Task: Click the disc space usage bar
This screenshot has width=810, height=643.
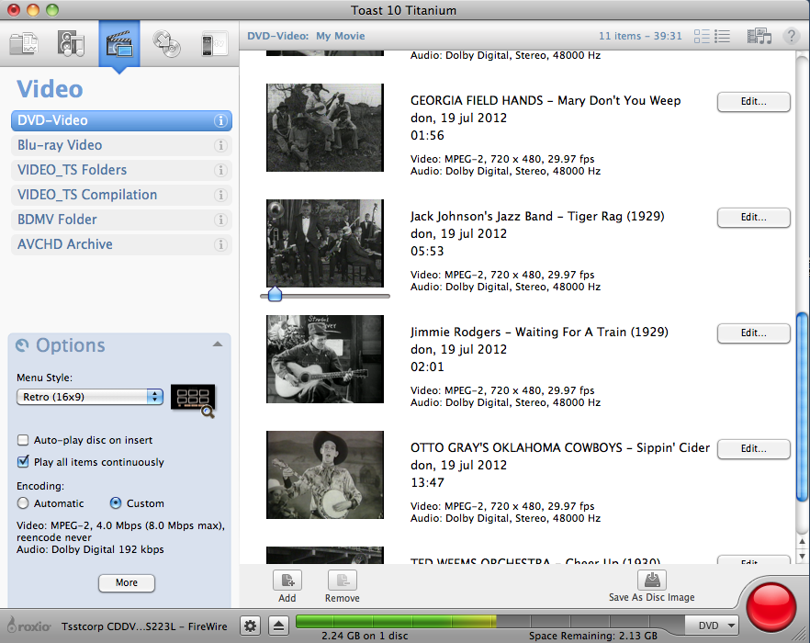Action: [x=489, y=622]
